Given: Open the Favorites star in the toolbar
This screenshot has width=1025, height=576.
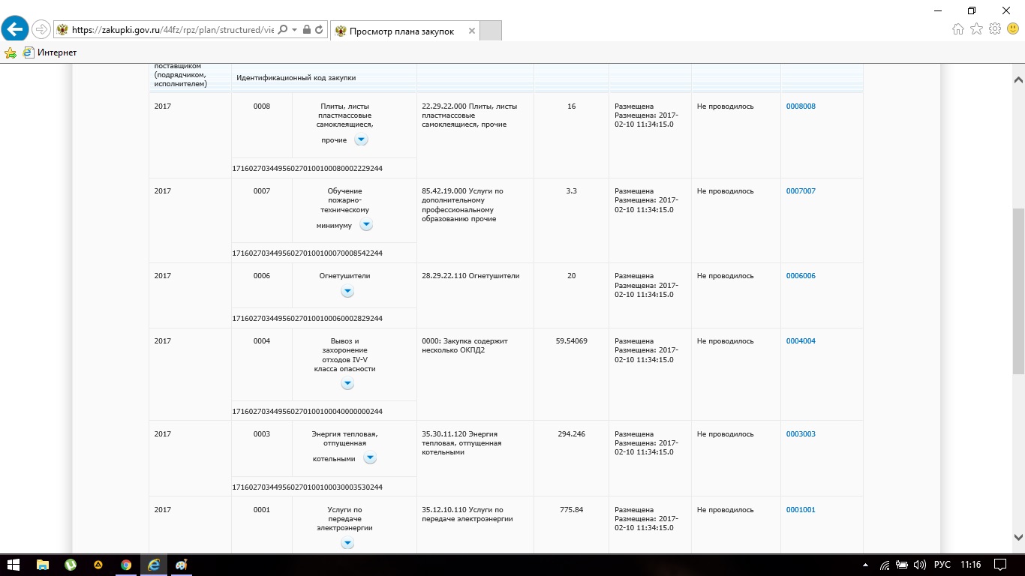Looking at the screenshot, I should click(976, 29).
